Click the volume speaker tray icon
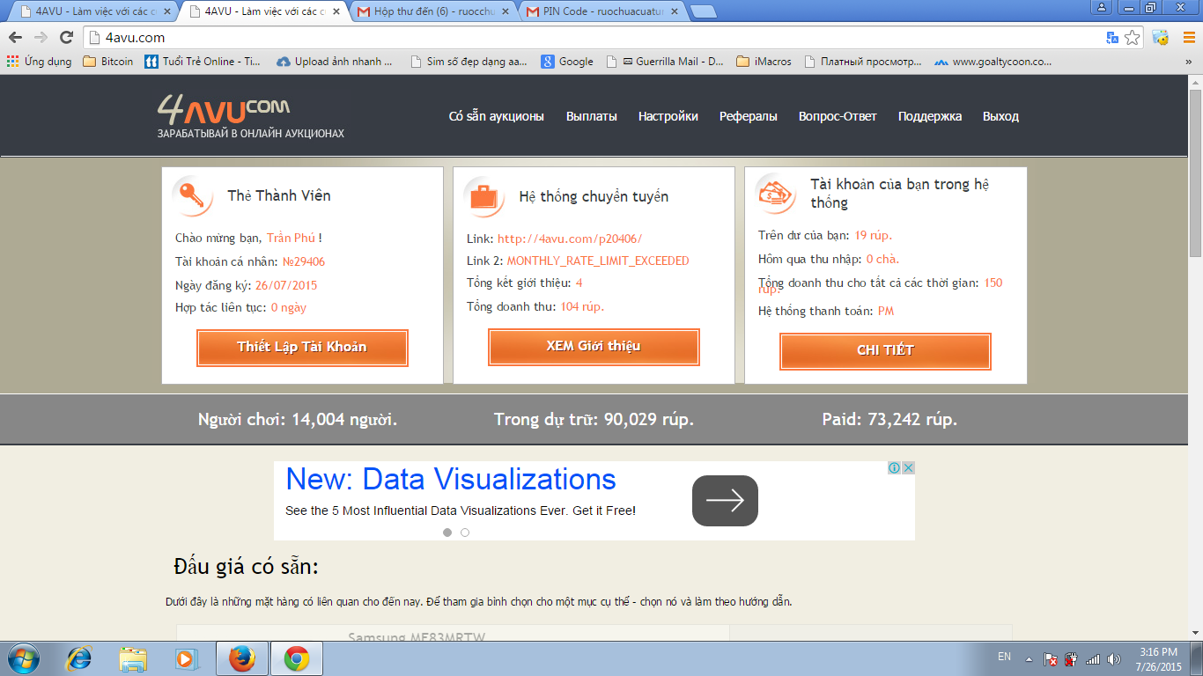Screen dimensions: 1203x676 1114,659
